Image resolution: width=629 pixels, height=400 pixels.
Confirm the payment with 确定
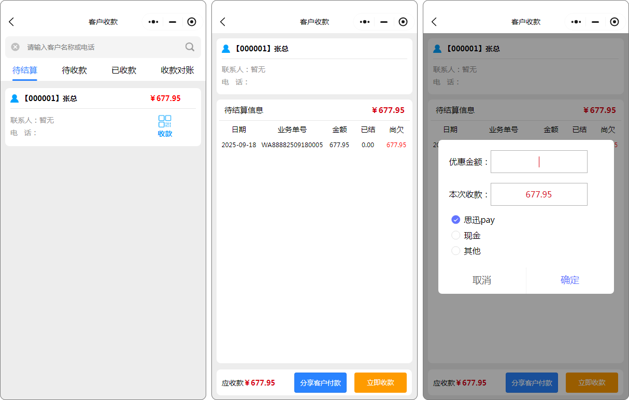click(x=570, y=280)
